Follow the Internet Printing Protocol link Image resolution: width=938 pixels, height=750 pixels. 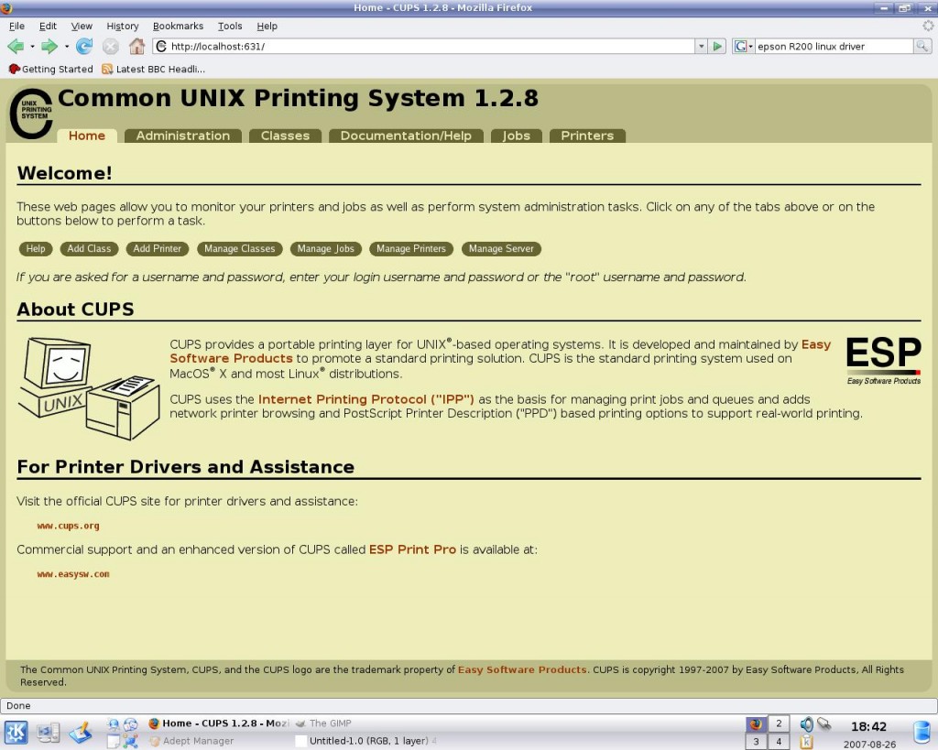coord(366,399)
